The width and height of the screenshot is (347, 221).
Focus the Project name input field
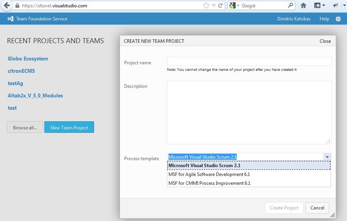(x=249, y=61)
